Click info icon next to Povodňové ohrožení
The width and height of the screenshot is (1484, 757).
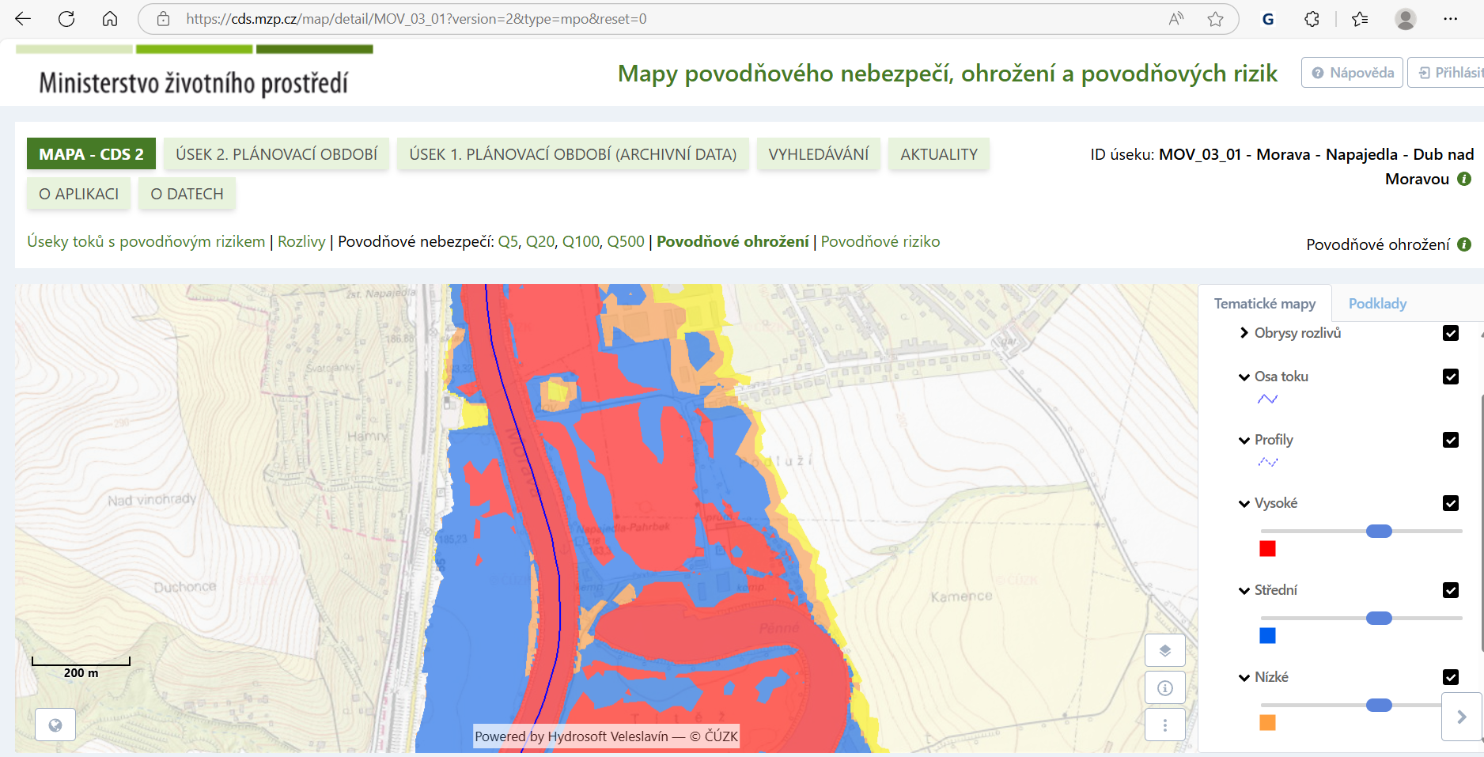(1464, 244)
